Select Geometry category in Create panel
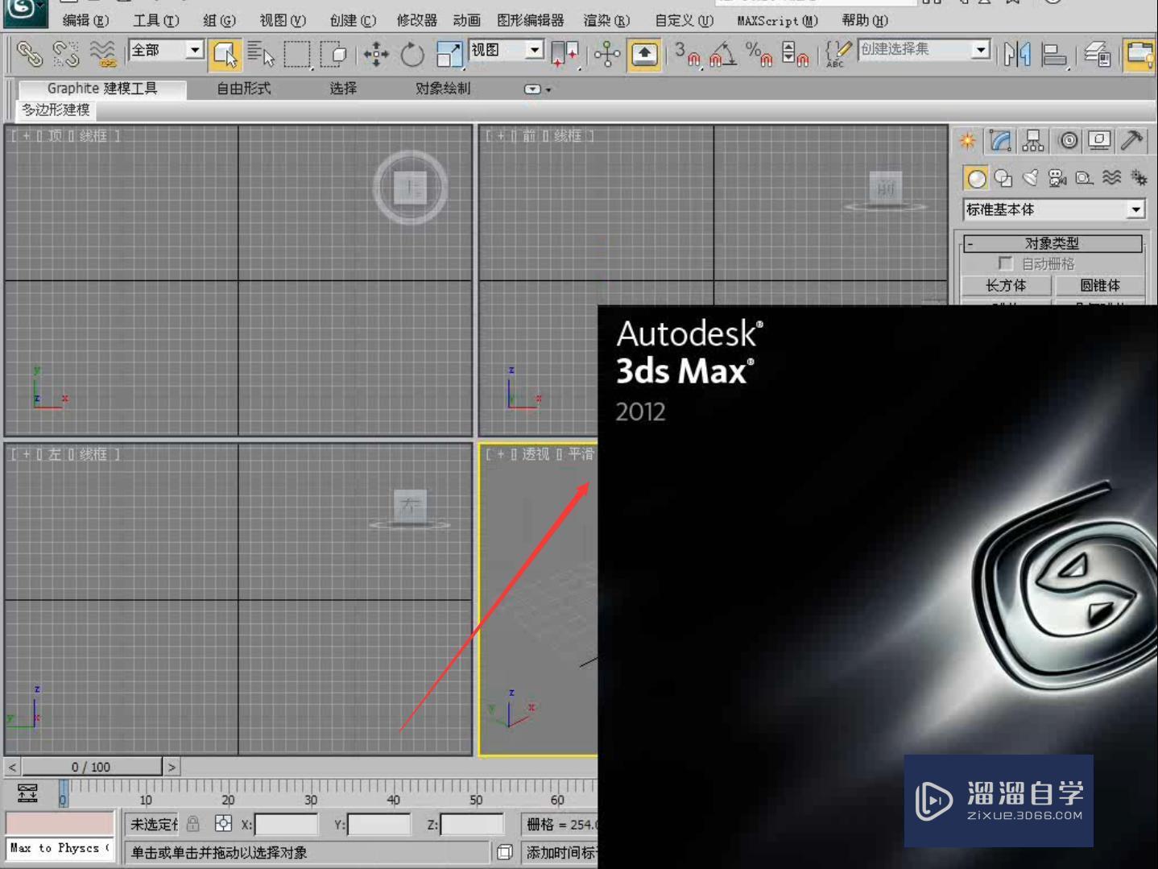 click(977, 178)
